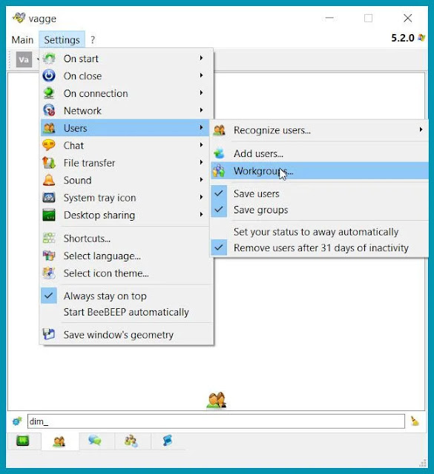Click the Shortcuts keyboard icon
Screen dimensions: 434x474
pyautogui.click(x=49, y=238)
